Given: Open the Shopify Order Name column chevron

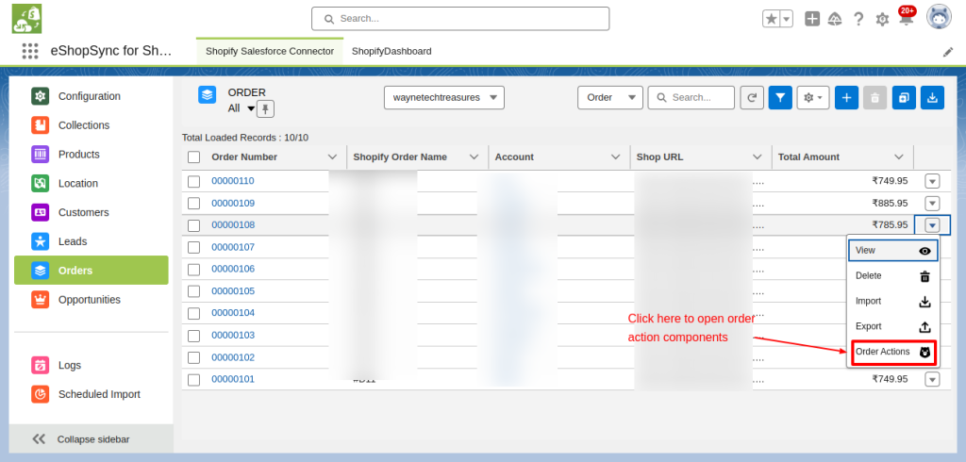Looking at the screenshot, I should pyautogui.click(x=475, y=157).
